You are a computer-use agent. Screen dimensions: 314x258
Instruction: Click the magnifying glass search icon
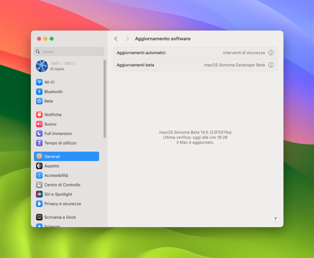tap(38, 51)
